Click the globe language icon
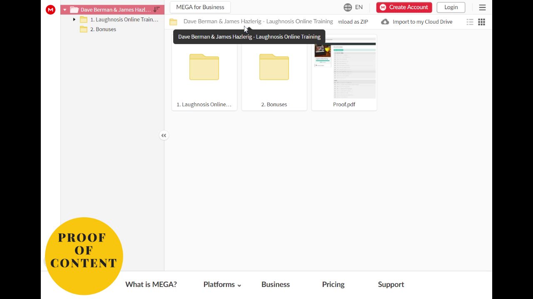 click(348, 7)
